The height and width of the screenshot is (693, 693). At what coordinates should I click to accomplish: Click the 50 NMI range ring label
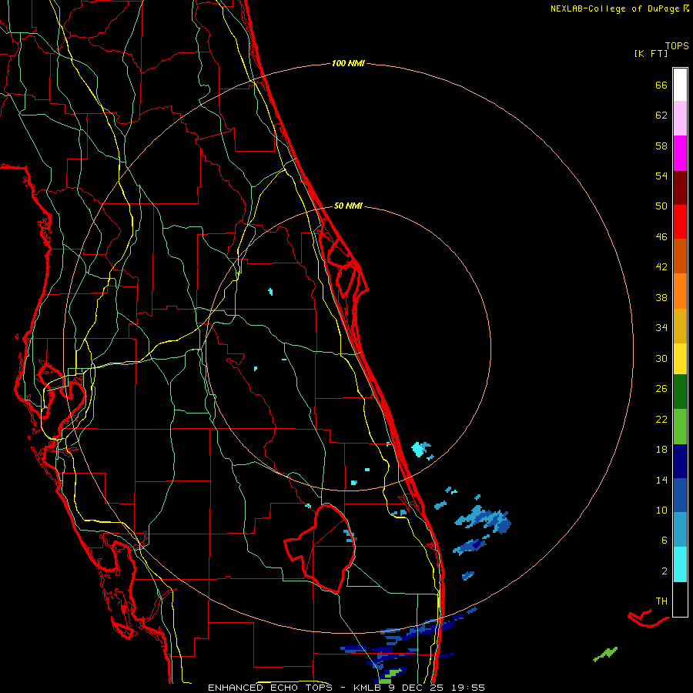[348, 206]
